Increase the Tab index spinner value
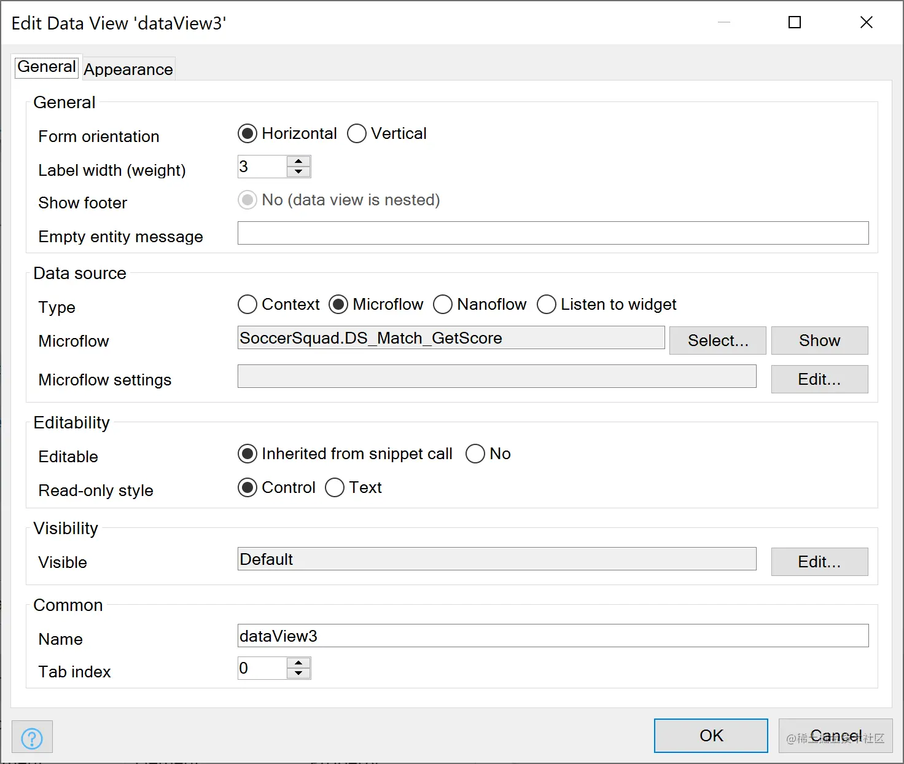This screenshot has width=904, height=764. 298,663
